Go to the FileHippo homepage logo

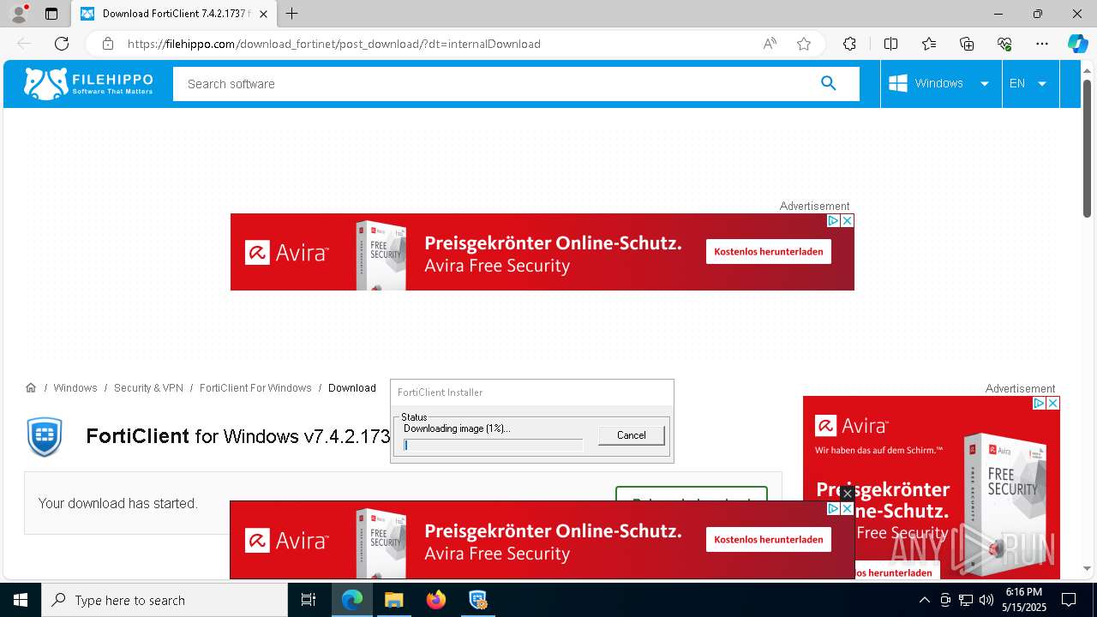click(88, 83)
